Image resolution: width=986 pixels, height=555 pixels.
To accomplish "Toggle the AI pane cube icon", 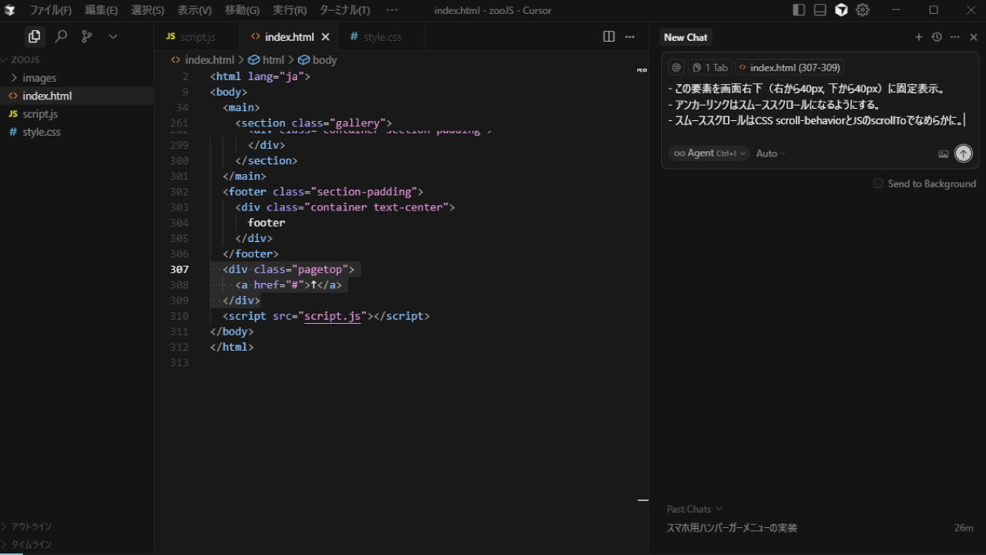I will 841,10.
